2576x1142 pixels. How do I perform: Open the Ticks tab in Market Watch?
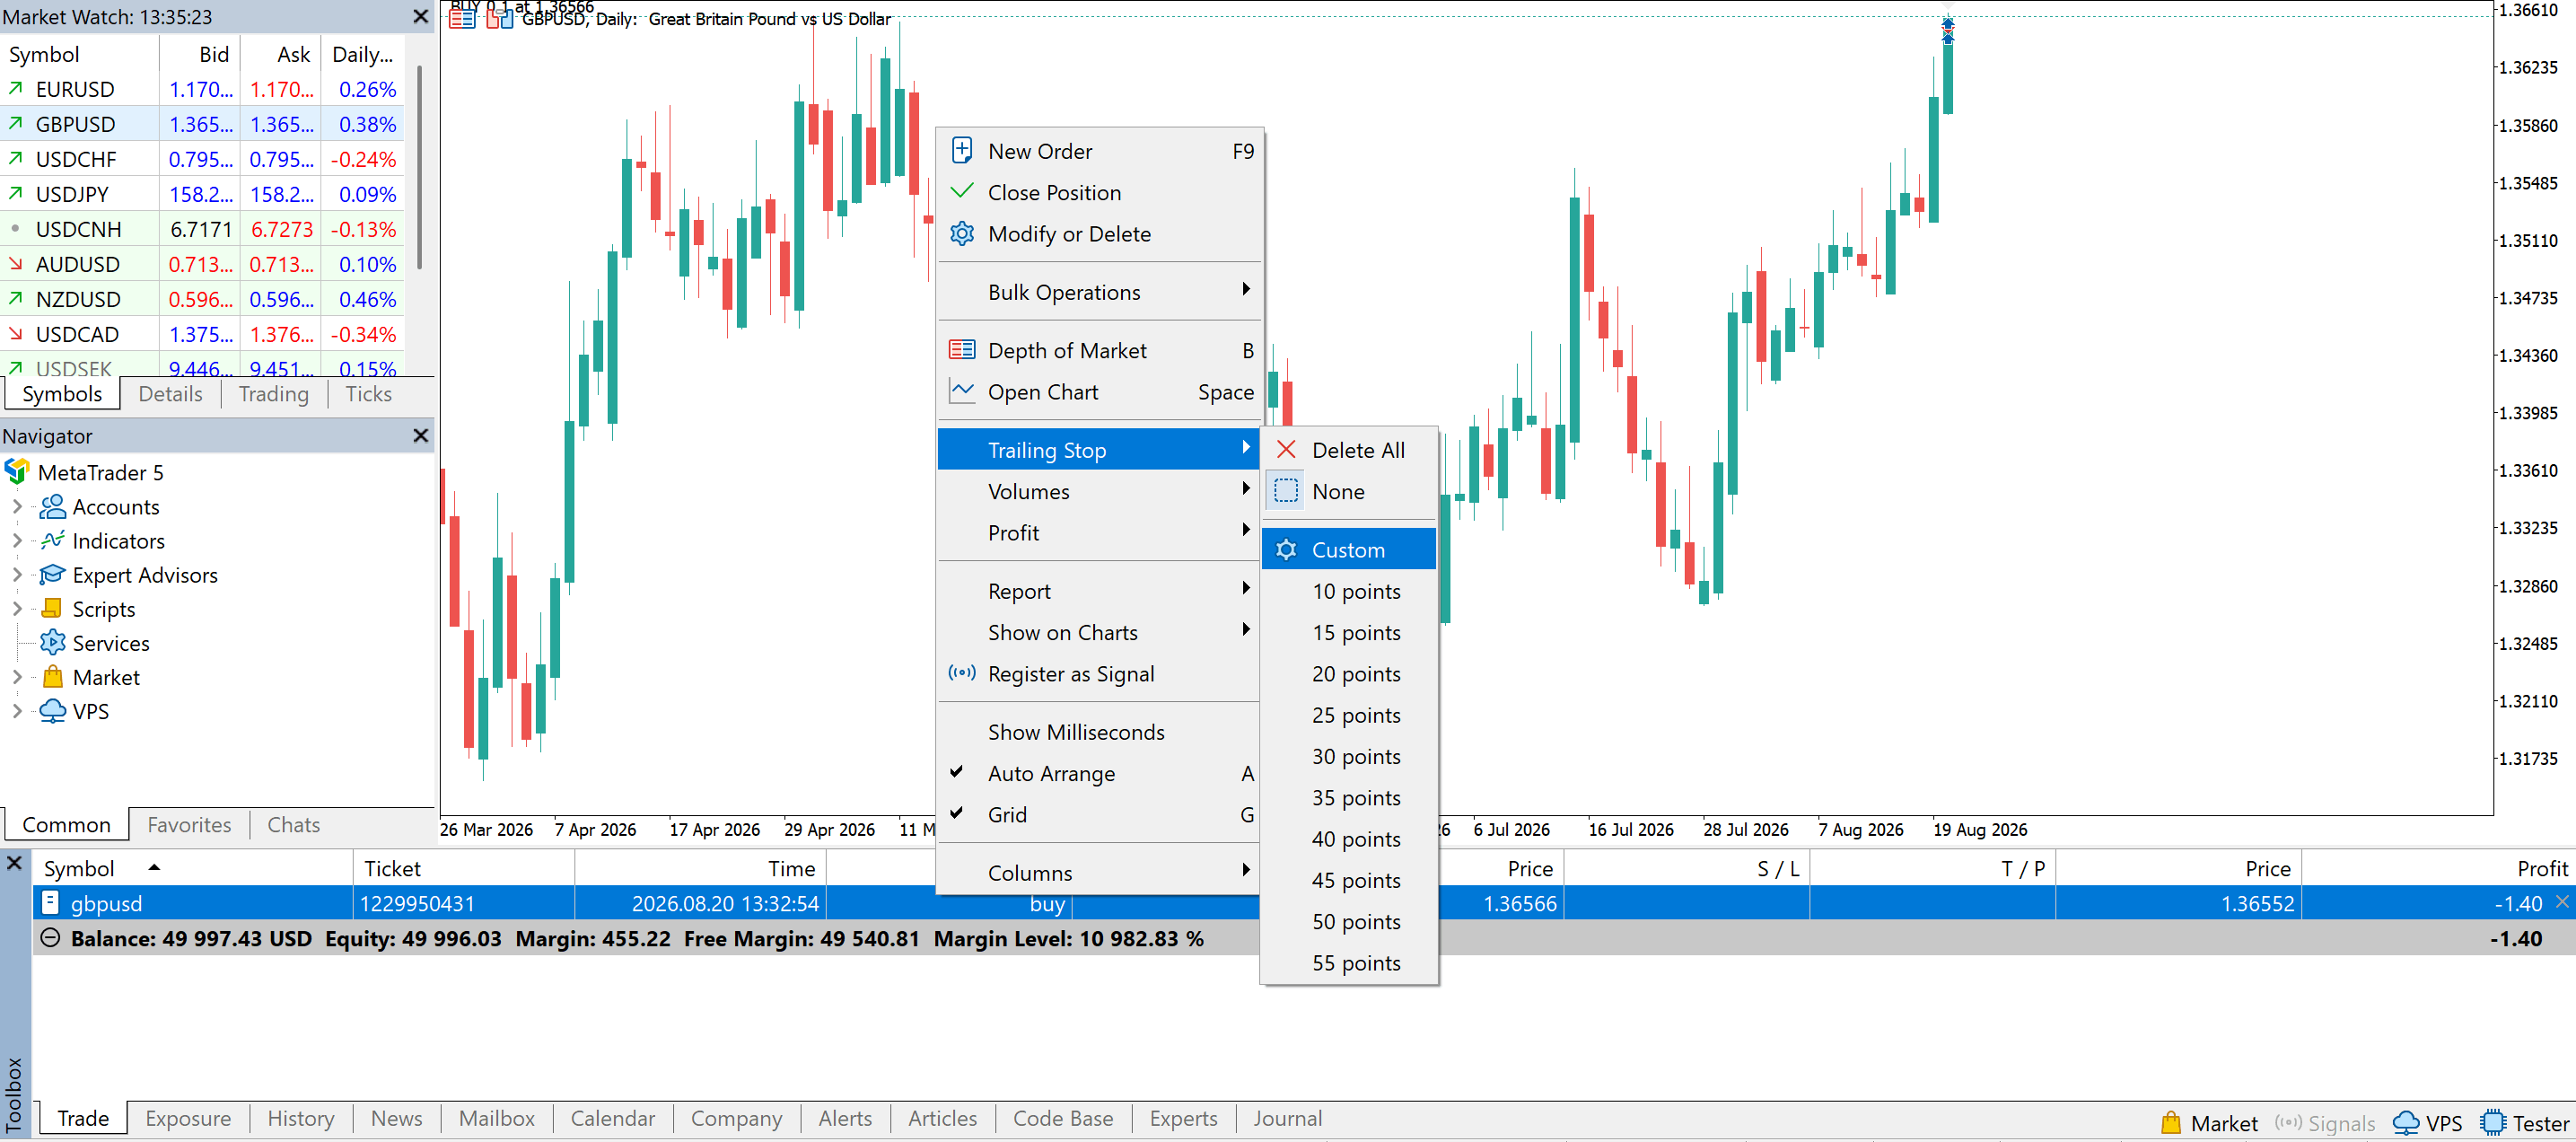pyautogui.click(x=368, y=393)
